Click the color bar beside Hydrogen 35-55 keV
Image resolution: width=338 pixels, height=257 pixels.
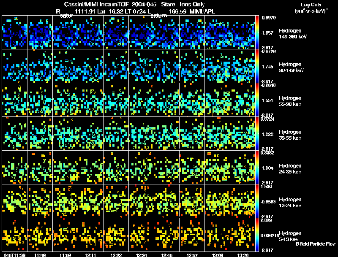click(x=257, y=133)
